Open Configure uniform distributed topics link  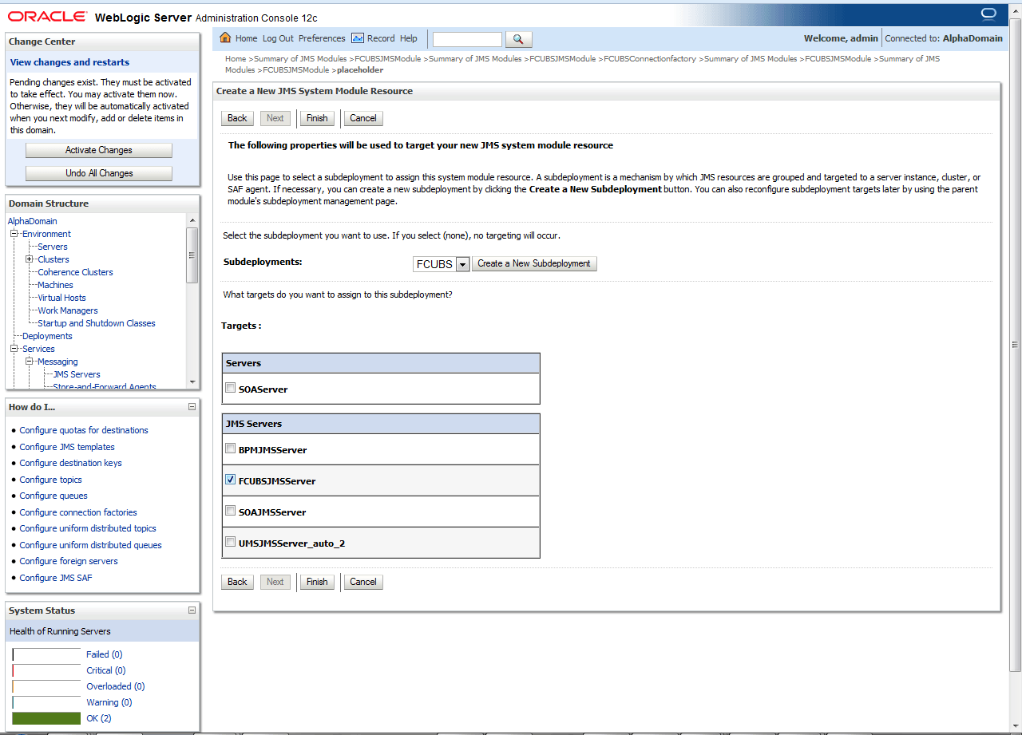point(88,528)
